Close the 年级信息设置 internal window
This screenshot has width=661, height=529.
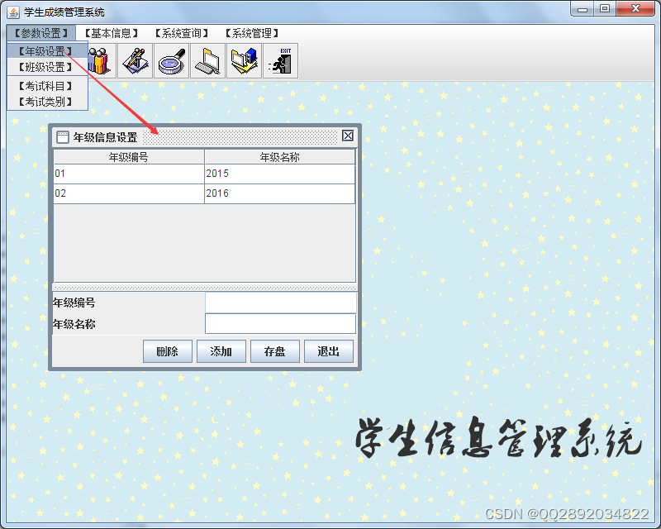tap(348, 136)
